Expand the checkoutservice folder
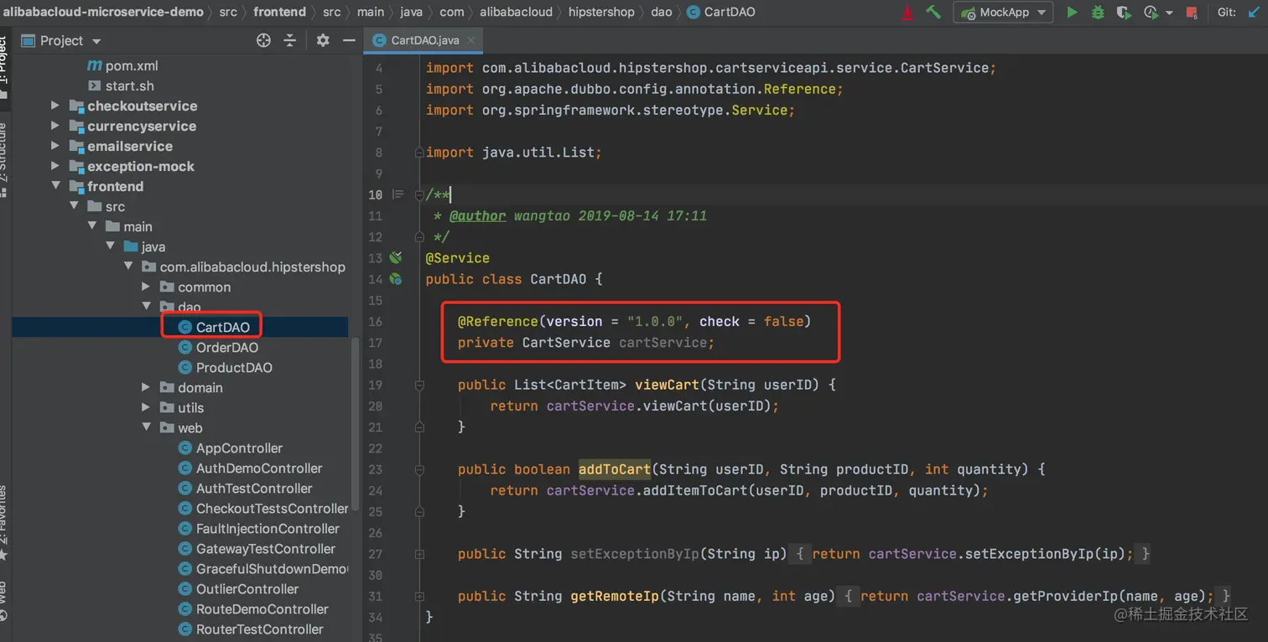The height and width of the screenshot is (642, 1268). pyautogui.click(x=55, y=106)
